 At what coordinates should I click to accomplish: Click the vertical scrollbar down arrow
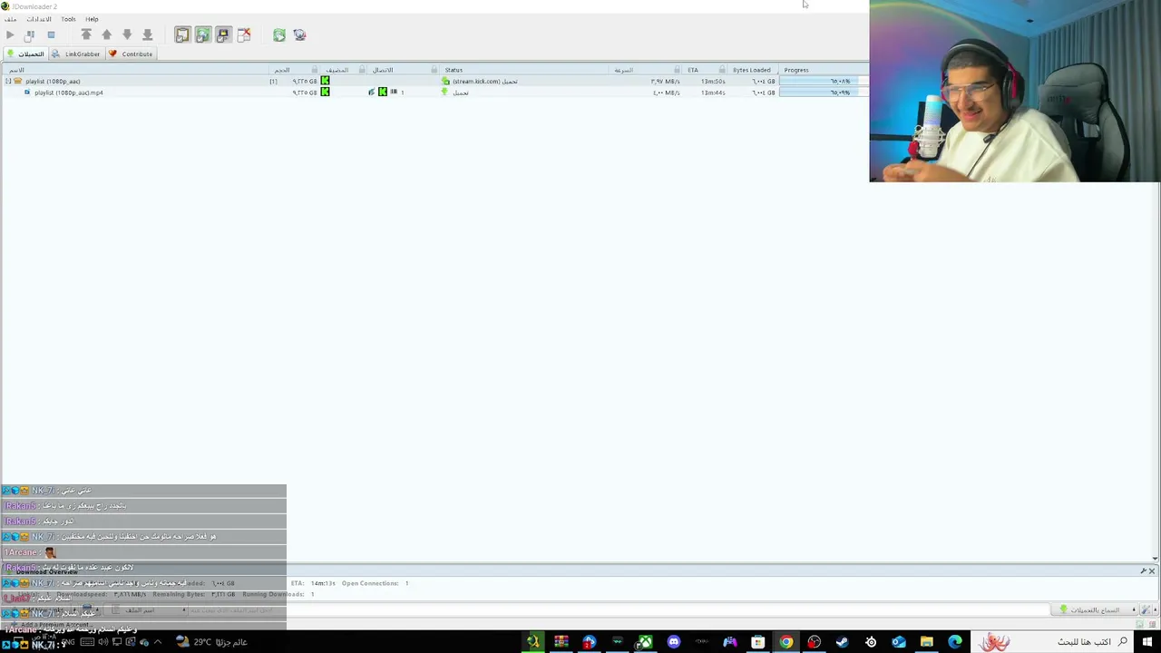coord(1156,559)
